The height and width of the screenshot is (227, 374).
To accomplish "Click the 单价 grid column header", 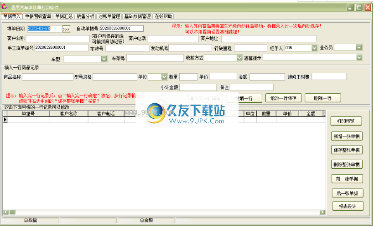I will tap(287, 114).
